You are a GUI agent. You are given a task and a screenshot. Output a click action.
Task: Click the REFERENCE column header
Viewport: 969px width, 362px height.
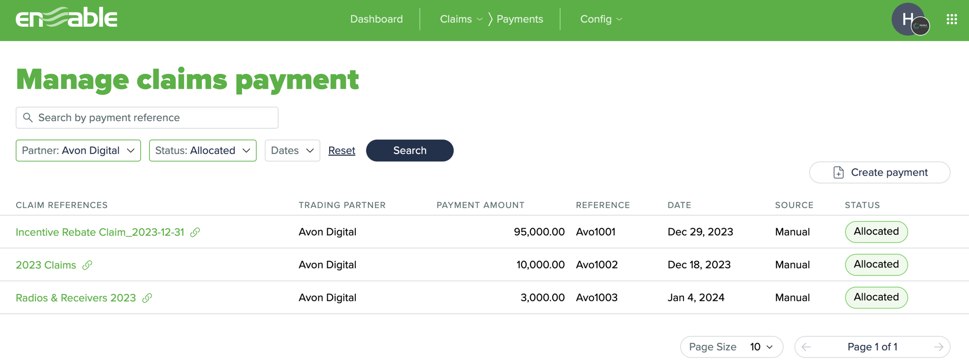[x=603, y=205]
